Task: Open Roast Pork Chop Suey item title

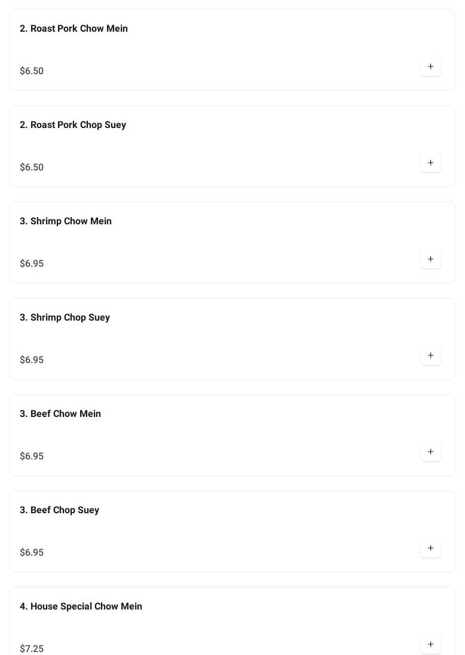Action: (x=73, y=125)
